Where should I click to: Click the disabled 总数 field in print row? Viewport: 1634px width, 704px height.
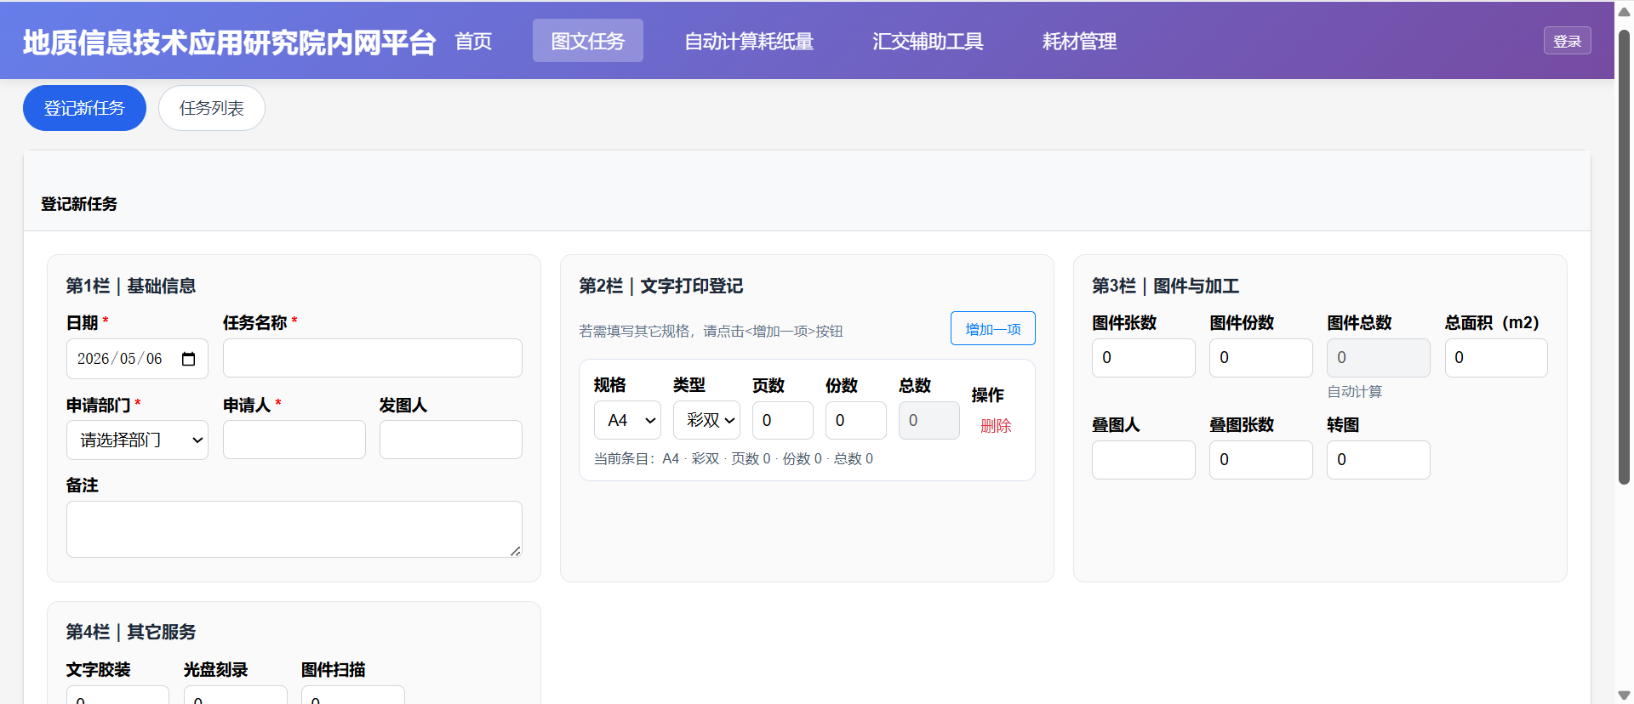pyautogui.click(x=929, y=420)
